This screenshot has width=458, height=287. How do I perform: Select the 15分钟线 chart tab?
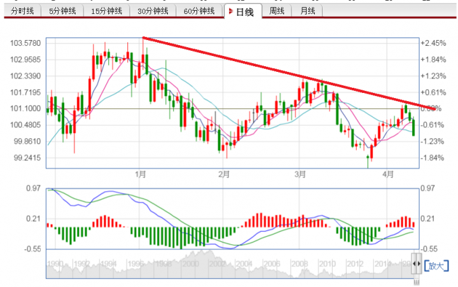pyautogui.click(x=107, y=11)
